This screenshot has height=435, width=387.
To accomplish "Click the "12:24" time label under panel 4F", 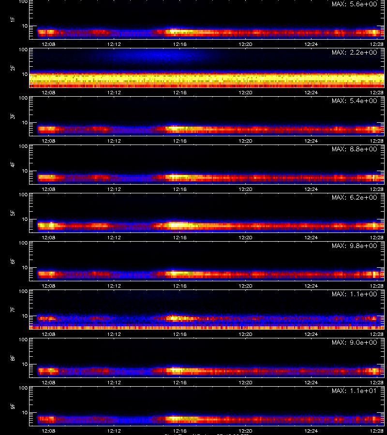I will 311,189.
